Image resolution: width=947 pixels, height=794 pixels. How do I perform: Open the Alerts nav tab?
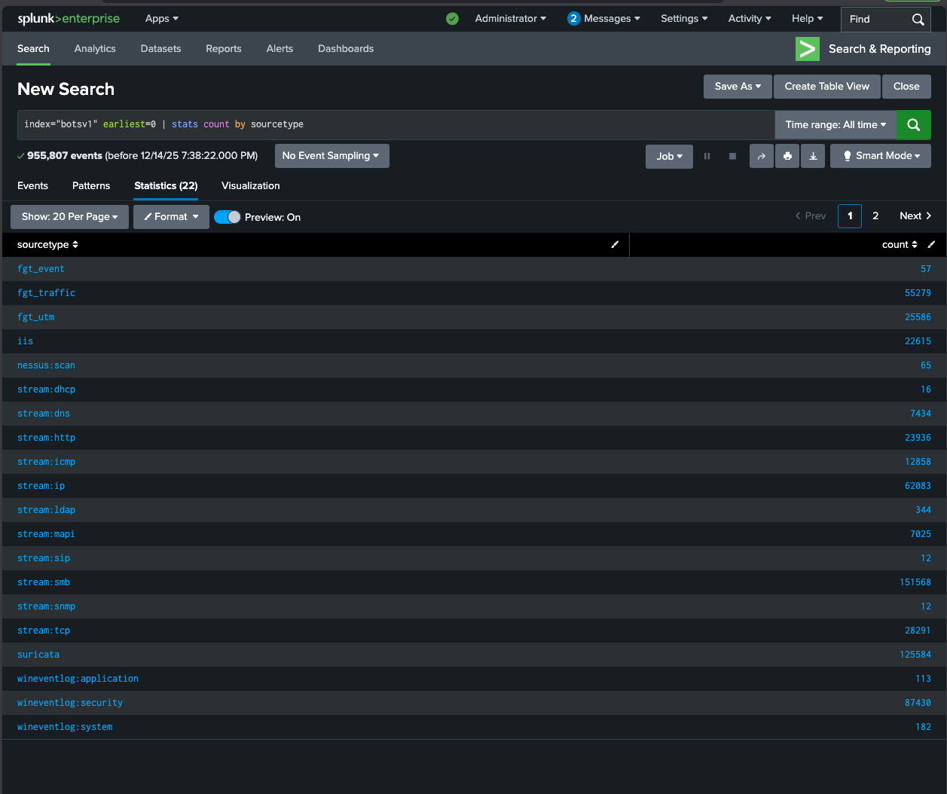coord(280,49)
